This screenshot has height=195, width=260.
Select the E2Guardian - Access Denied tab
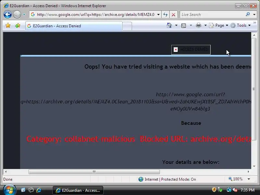click(x=74, y=26)
